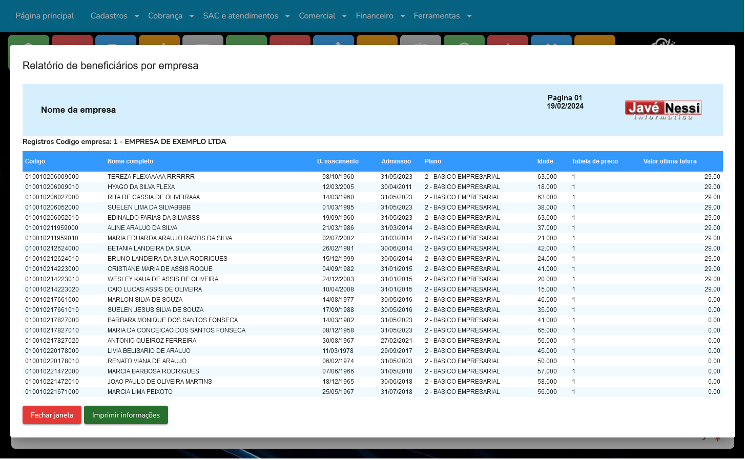The height and width of the screenshot is (460, 745).
Task: Click code 010010221671000 in the table
Action: [x=52, y=392]
